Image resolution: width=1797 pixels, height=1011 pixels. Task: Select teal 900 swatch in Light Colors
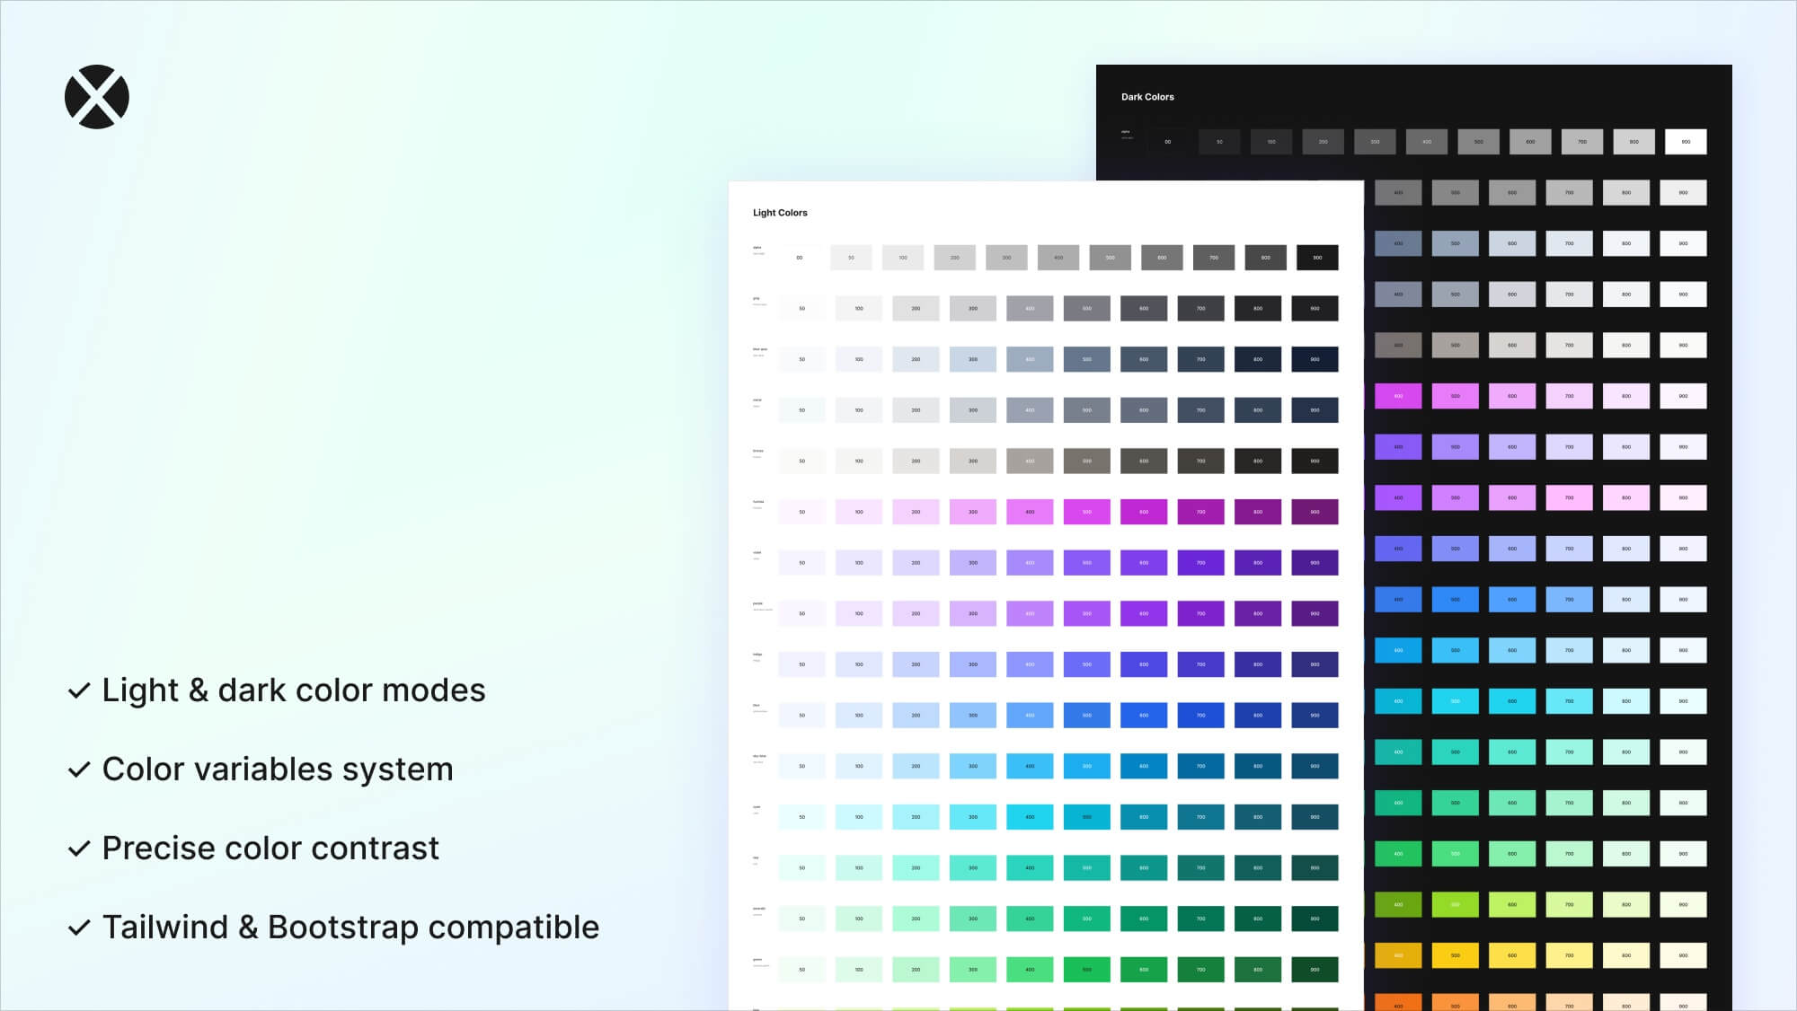point(1315,868)
